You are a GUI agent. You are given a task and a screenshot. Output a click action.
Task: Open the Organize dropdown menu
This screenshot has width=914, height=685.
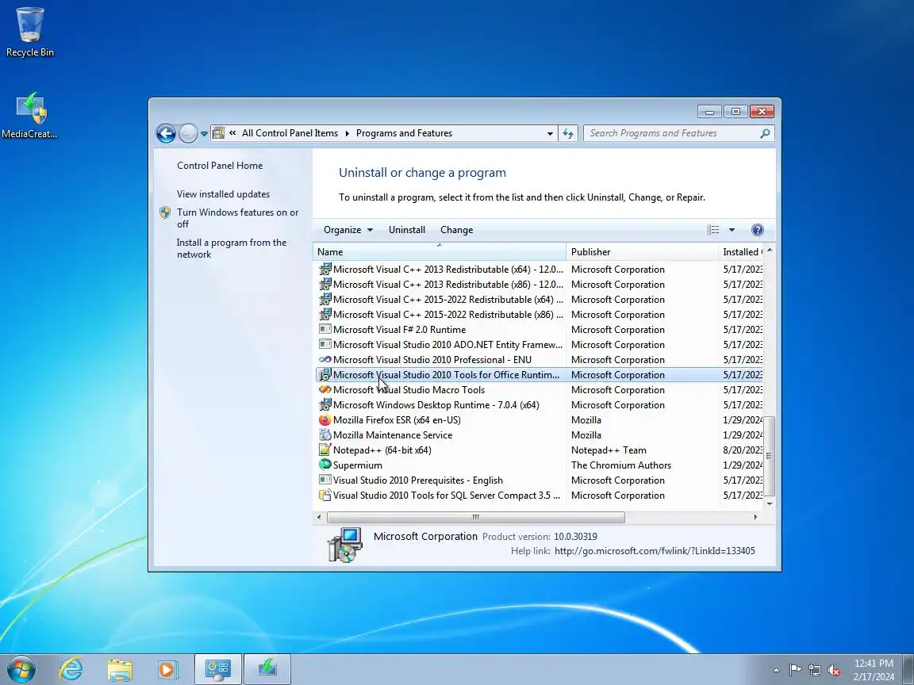[x=348, y=229]
